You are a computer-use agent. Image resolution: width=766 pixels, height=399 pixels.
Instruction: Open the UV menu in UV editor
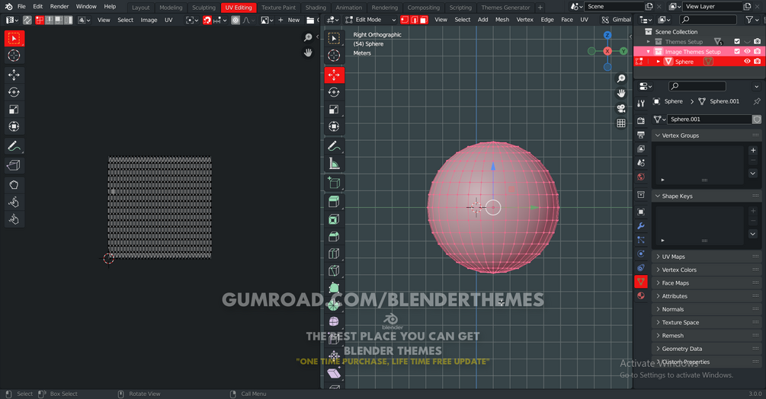[x=168, y=20]
